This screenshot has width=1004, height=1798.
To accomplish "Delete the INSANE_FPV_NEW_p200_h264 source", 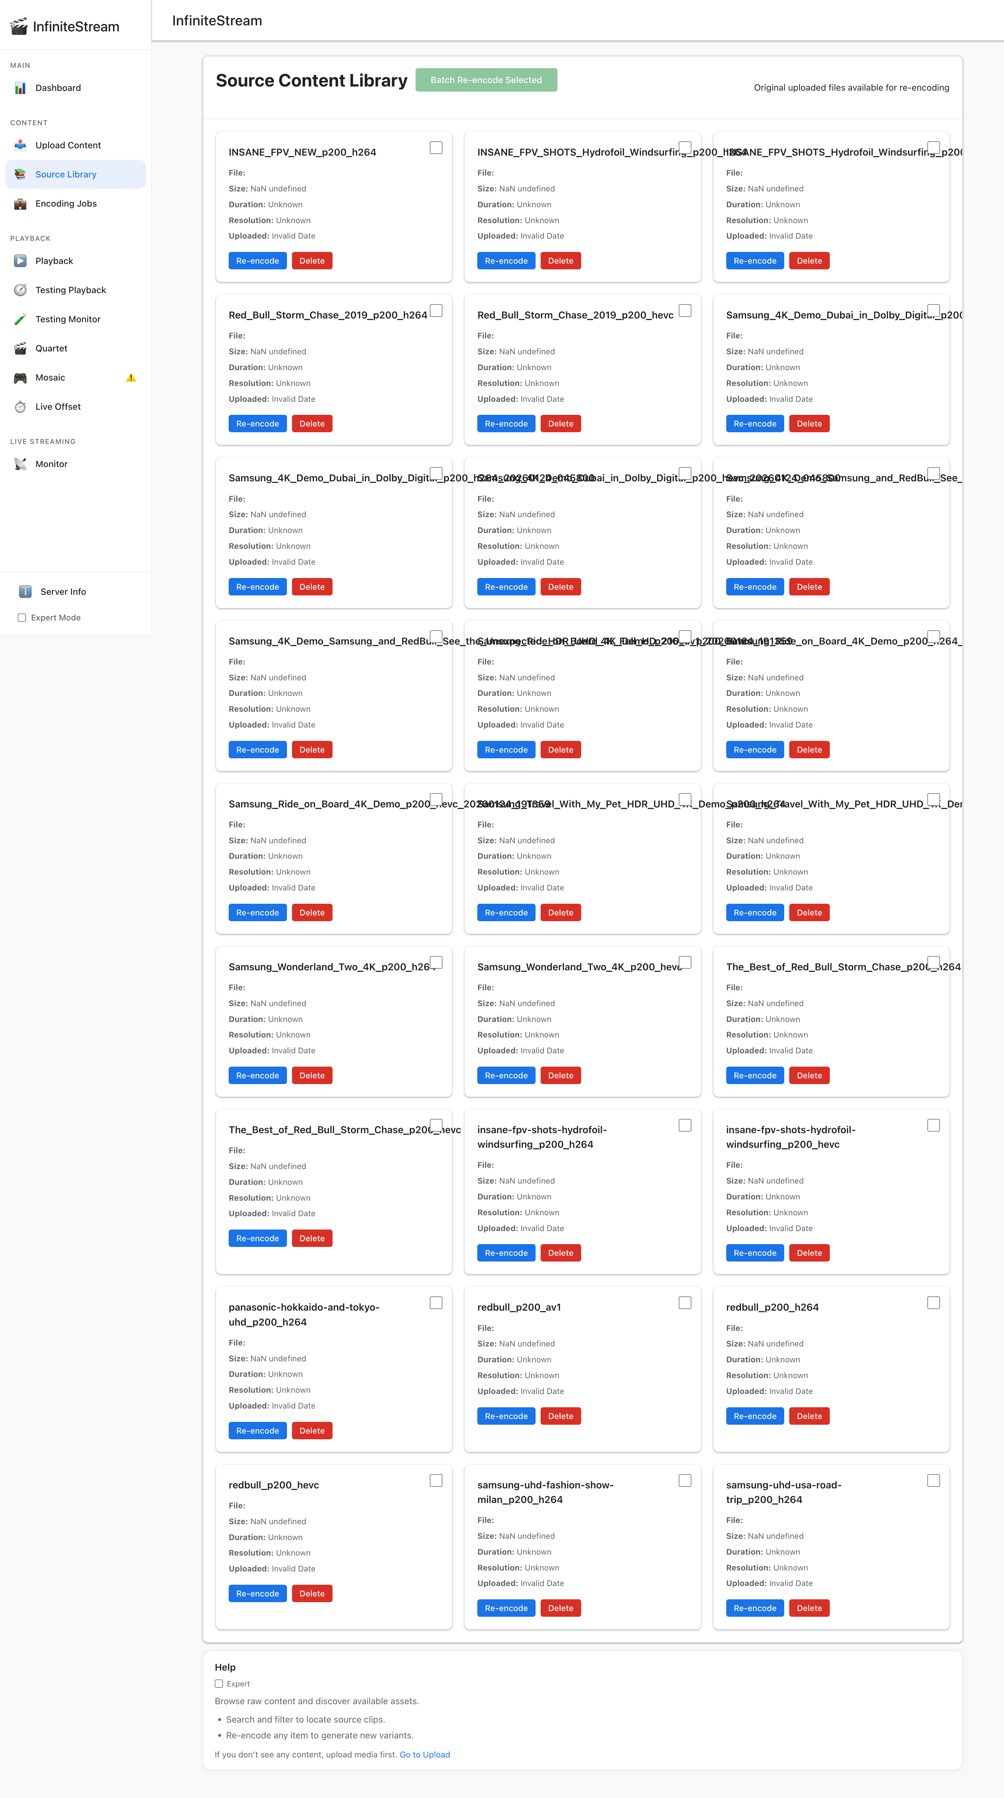I will pyautogui.click(x=312, y=261).
